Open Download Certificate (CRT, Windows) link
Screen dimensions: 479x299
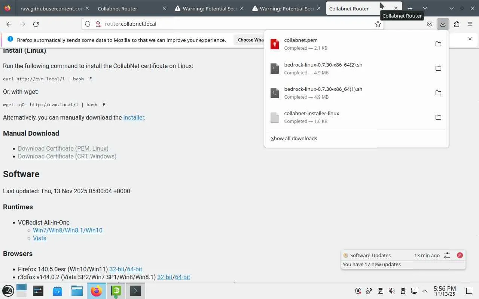67,156
